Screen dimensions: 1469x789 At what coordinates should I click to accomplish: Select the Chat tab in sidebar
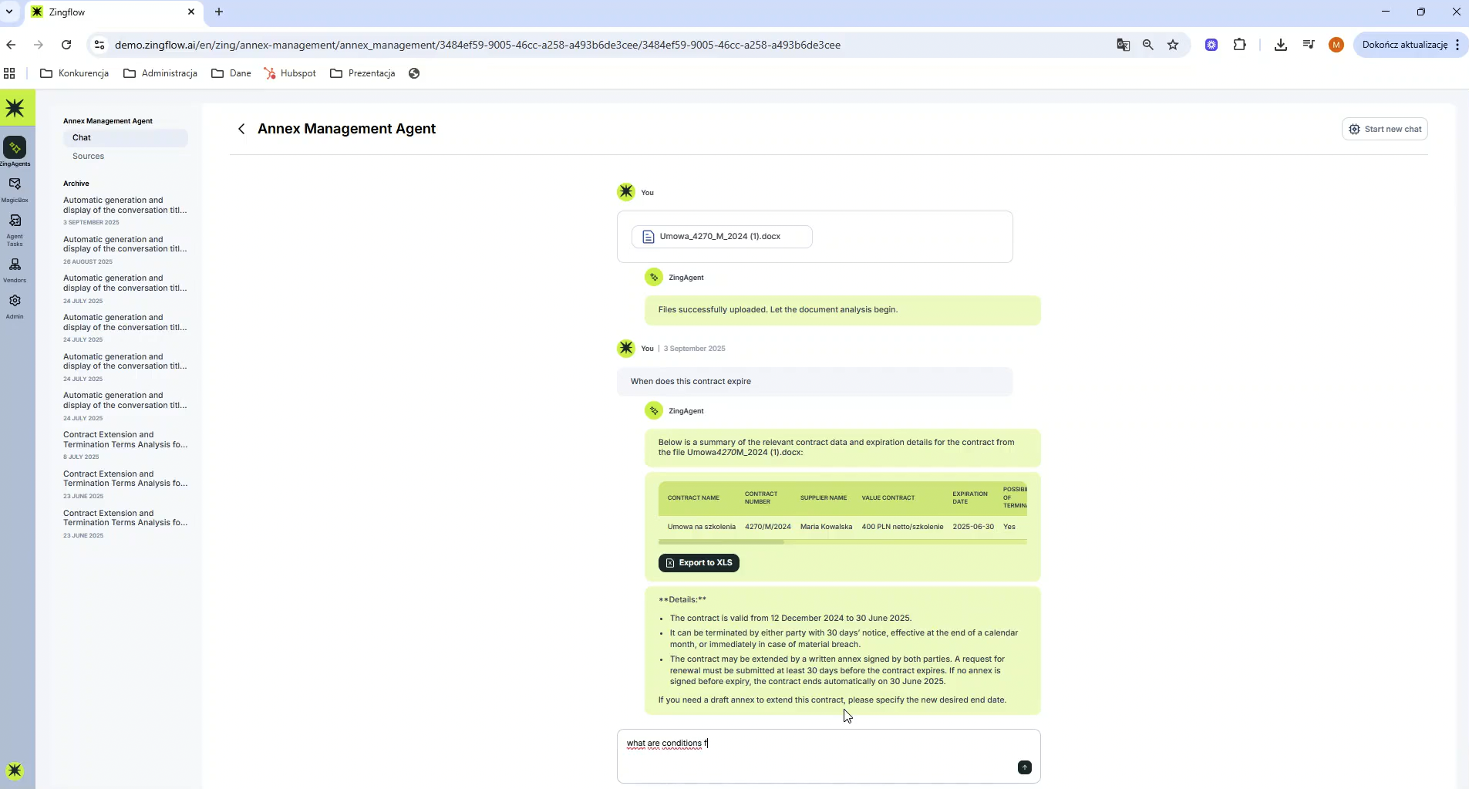click(x=82, y=138)
